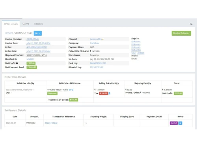
Task: Open the Amazon Flex channel link
Action: tap(96, 39)
